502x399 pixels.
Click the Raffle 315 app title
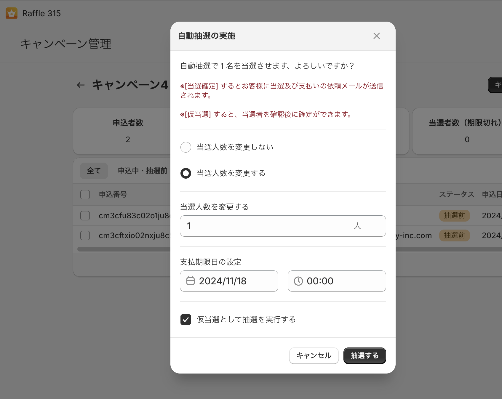41,13
